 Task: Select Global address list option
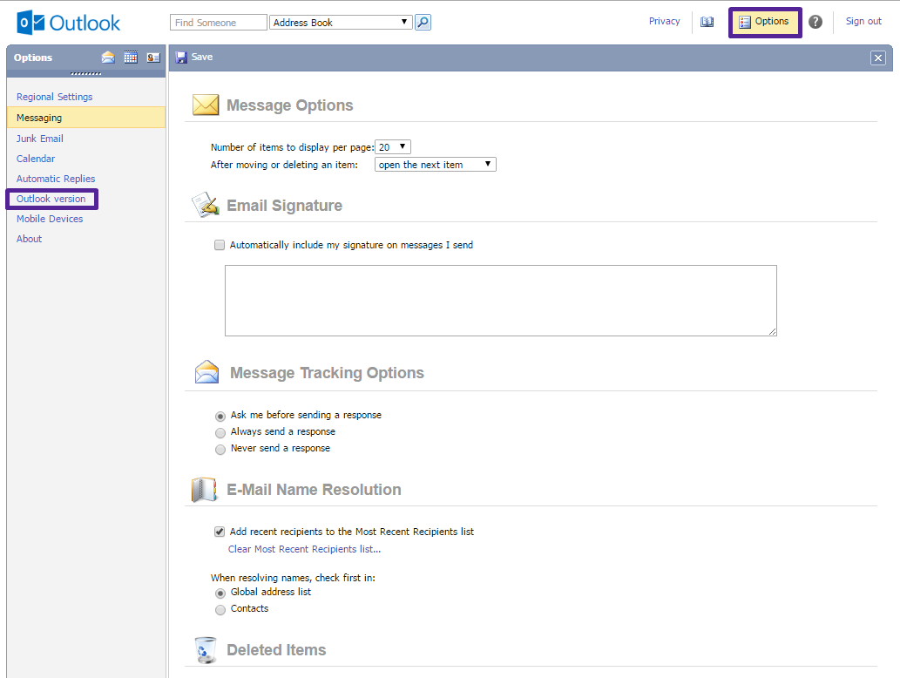(x=220, y=593)
